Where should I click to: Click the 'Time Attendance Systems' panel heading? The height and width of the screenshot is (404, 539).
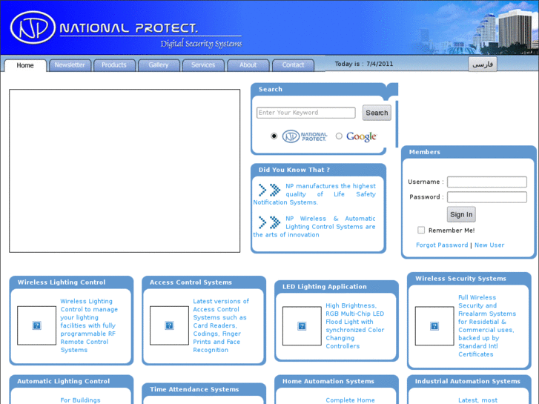[x=194, y=390]
